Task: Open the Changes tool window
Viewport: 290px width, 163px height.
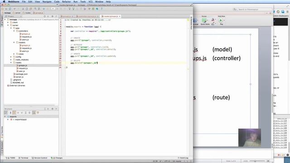Action: pyautogui.click(x=57, y=158)
